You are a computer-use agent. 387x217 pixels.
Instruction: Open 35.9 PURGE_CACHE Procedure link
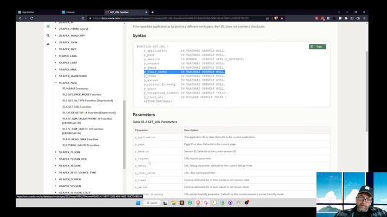pos(80,145)
